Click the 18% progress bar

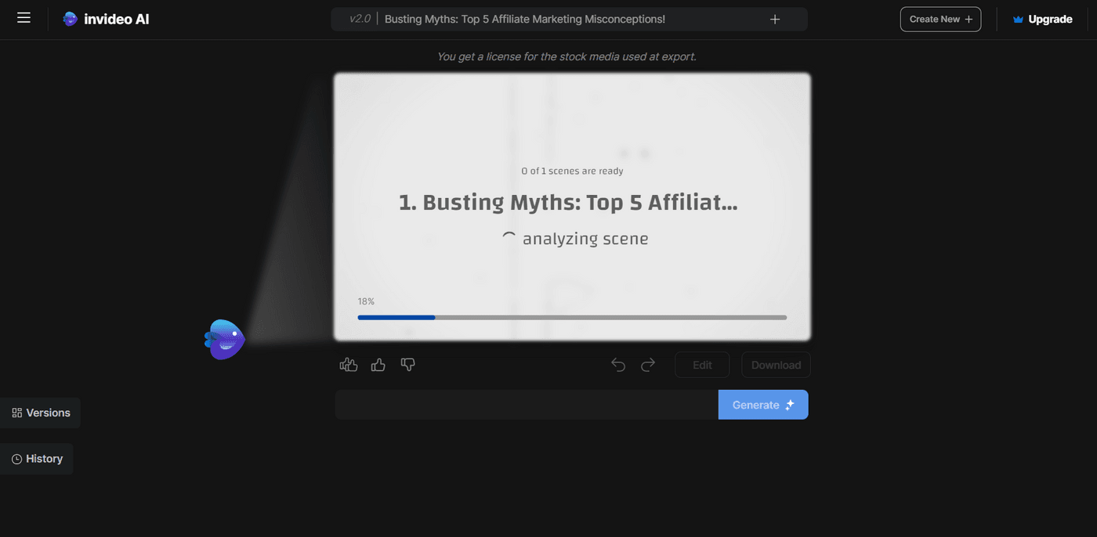tap(572, 317)
